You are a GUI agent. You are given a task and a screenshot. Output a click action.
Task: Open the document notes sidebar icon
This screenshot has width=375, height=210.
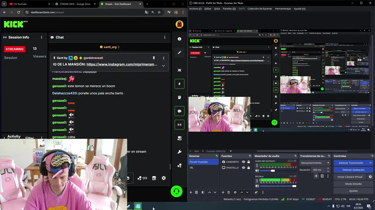tap(179, 97)
